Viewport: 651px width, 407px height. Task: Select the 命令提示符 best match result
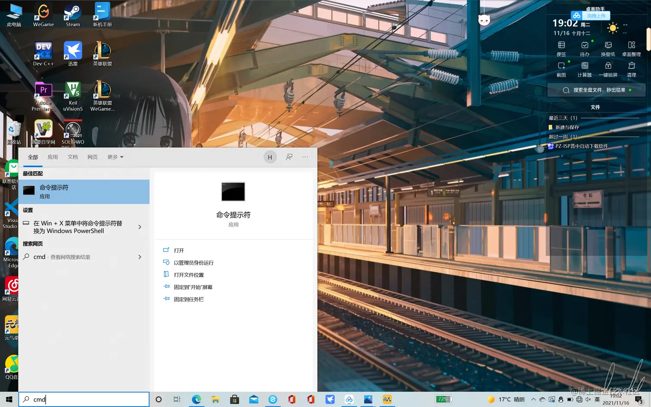[84, 192]
